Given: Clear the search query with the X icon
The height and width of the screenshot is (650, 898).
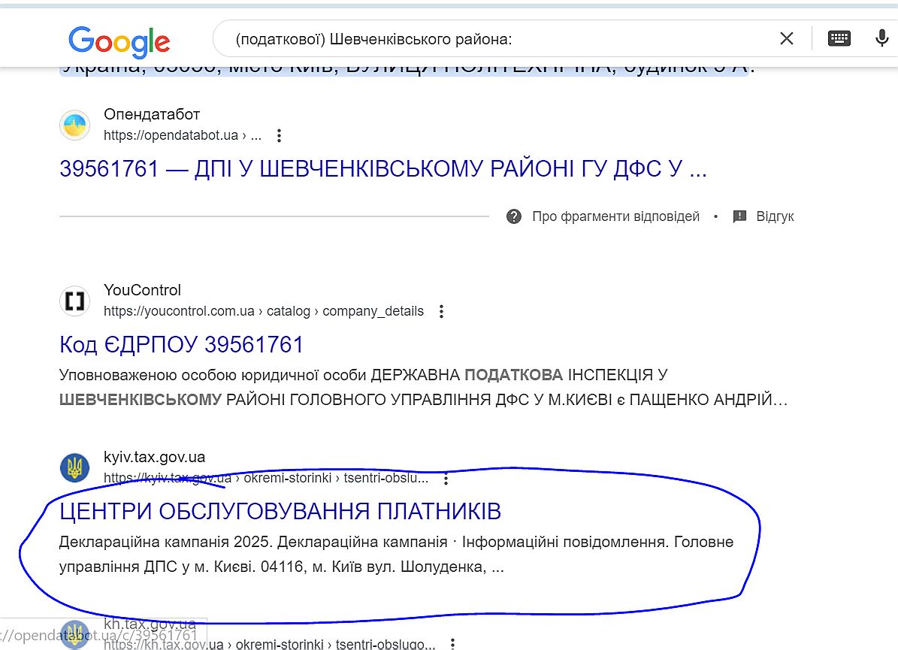Looking at the screenshot, I should pos(786,38).
